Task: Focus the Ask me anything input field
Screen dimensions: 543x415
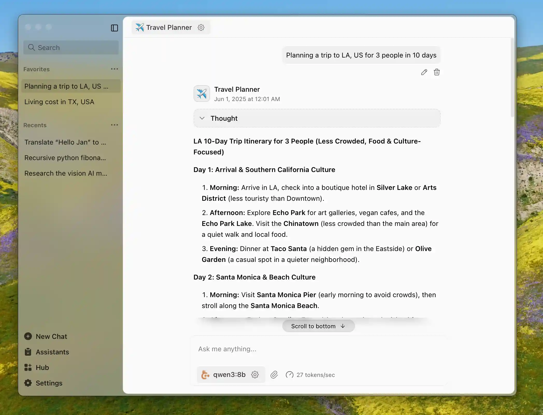Action: 319,349
